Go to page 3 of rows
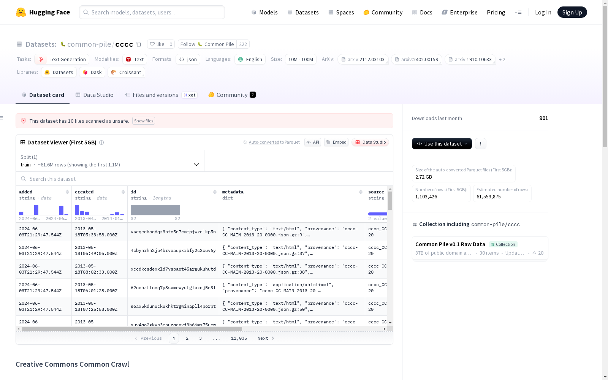Image resolution: width=608 pixels, height=380 pixels. [x=200, y=338]
